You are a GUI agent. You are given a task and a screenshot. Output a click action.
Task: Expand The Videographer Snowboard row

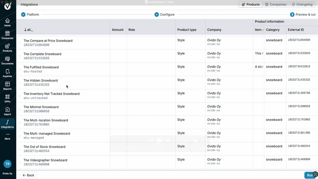(x=20, y=162)
